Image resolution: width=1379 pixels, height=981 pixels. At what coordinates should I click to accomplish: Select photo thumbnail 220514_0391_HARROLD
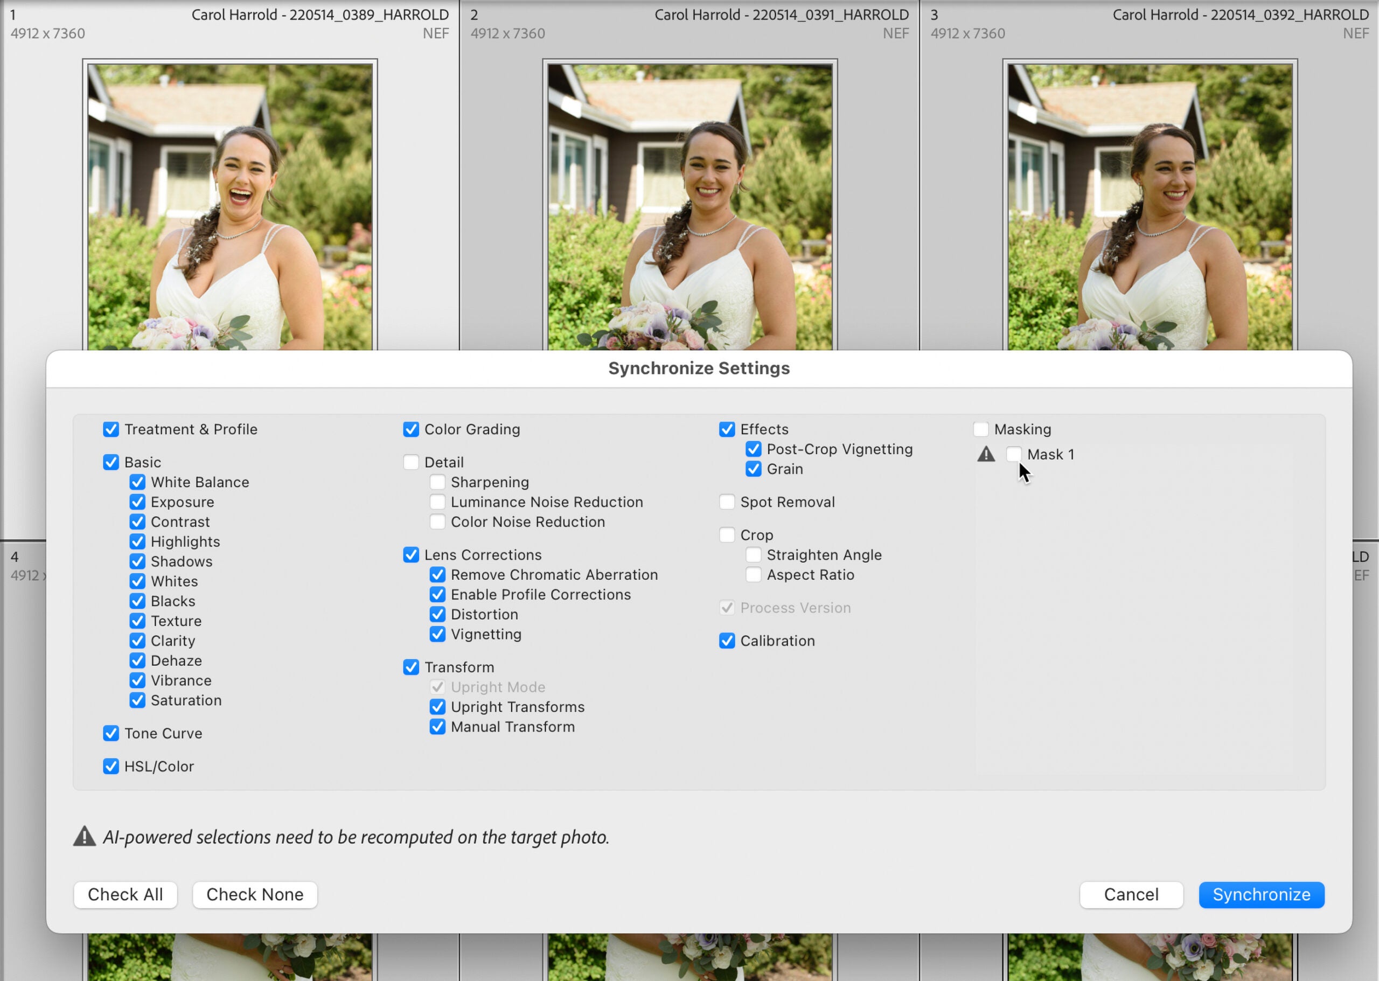click(x=690, y=206)
